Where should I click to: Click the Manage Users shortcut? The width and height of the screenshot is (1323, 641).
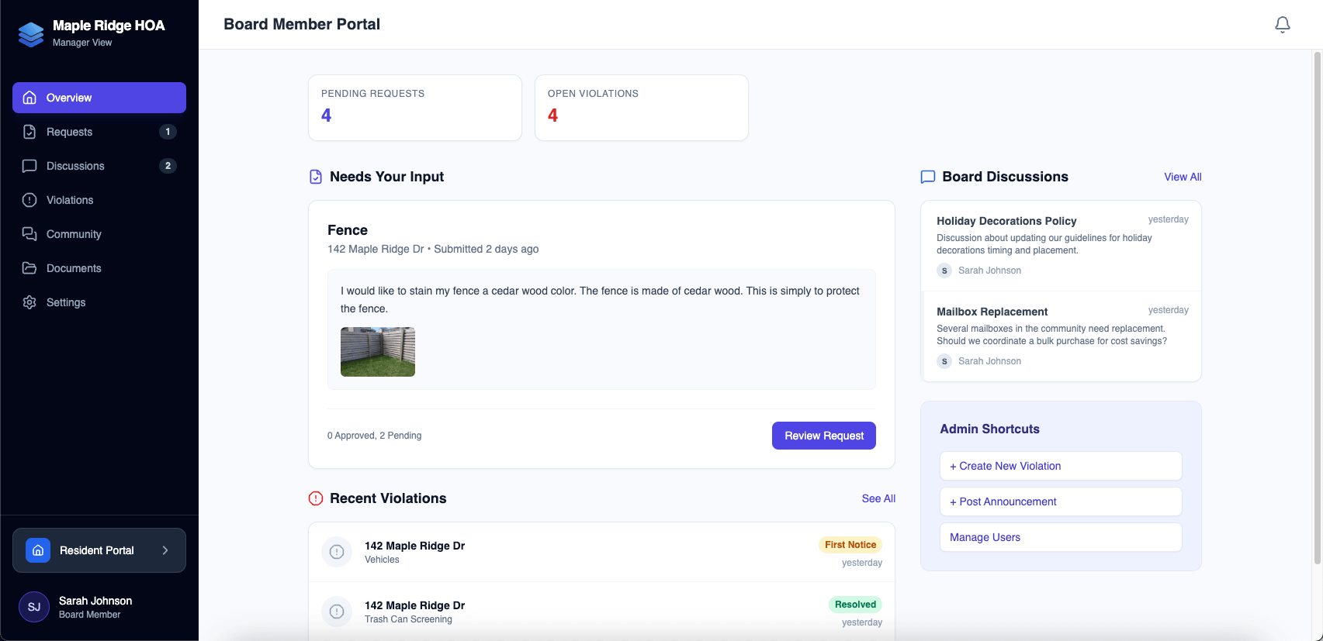coord(1061,537)
